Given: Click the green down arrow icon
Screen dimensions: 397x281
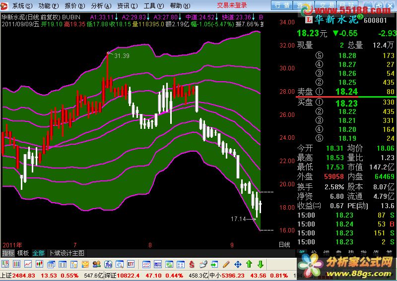Looking at the screenshot, I should (x=261, y=264).
